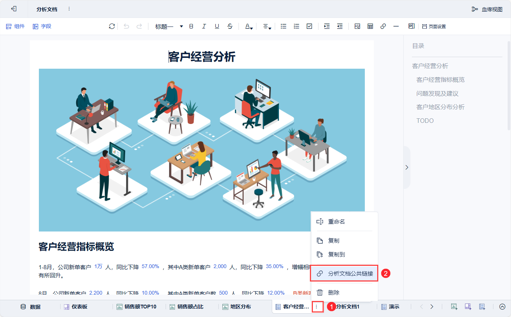The image size is (511, 317).
Task: Switch to the 销售额占比 tab
Action: point(187,307)
